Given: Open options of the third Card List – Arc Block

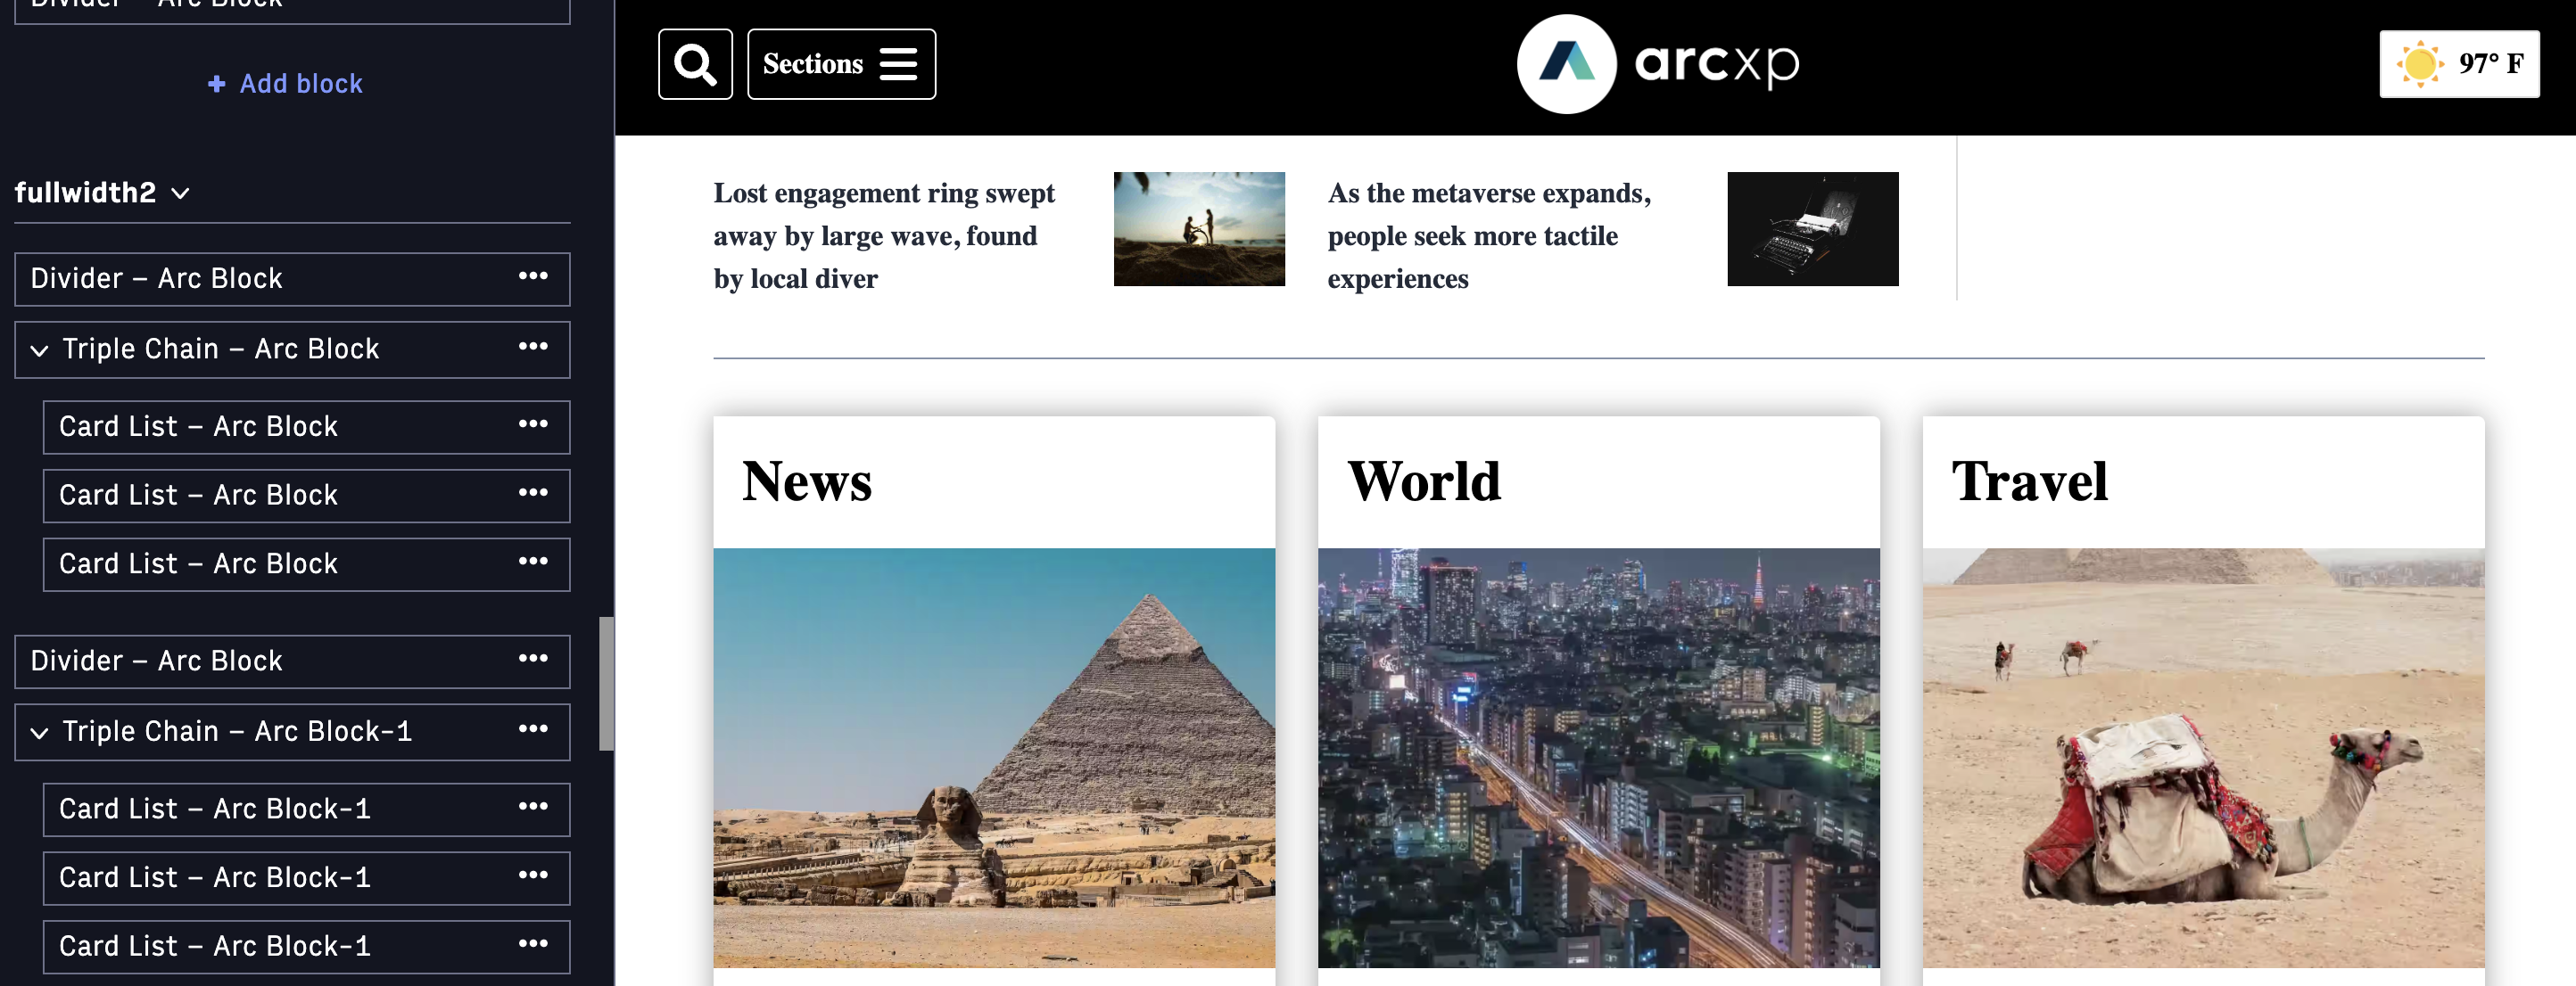Looking at the screenshot, I should tap(533, 562).
